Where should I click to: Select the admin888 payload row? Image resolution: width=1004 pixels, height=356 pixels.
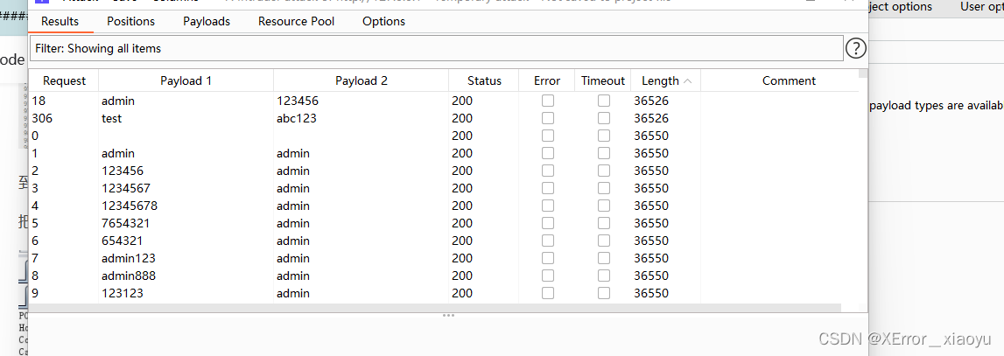click(263, 276)
